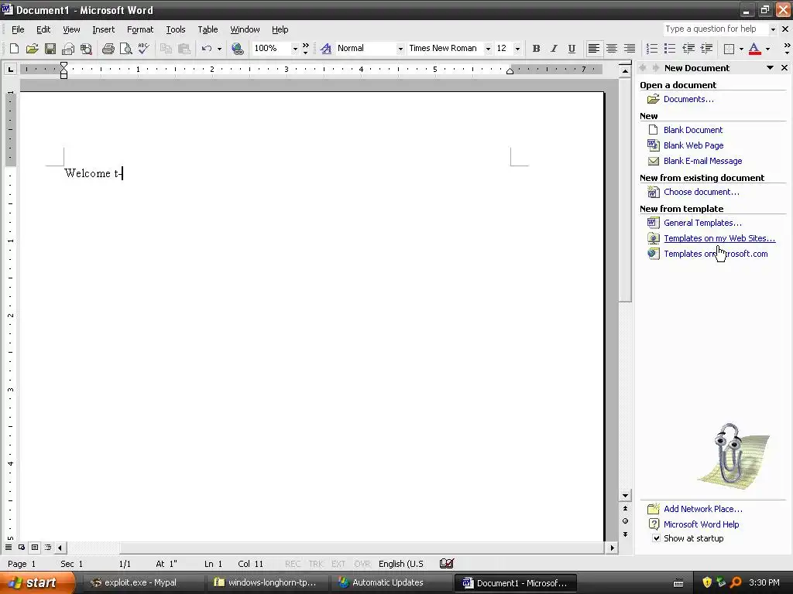Open the border style dropdown arrow

[x=741, y=49]
